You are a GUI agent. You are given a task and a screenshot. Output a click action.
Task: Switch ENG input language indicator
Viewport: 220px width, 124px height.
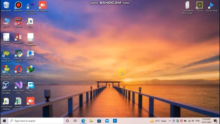198,121
